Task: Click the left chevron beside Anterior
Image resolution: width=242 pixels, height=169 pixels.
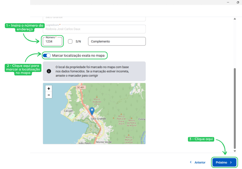Action: click(191, 162)
